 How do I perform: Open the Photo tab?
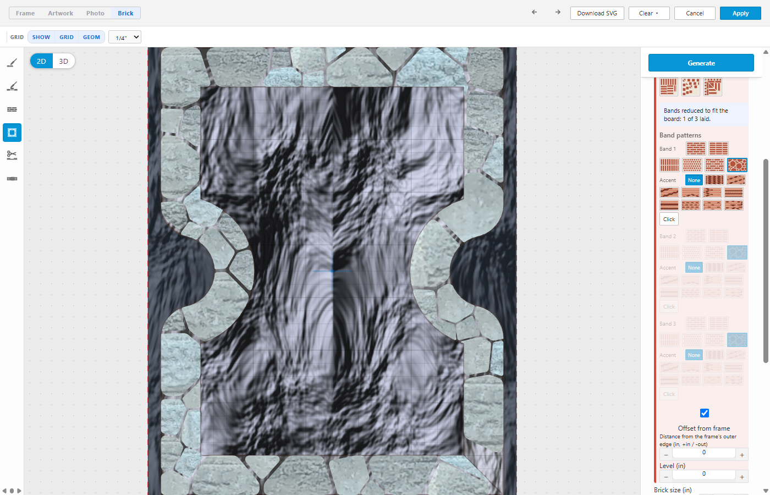[x=95, y=13]
